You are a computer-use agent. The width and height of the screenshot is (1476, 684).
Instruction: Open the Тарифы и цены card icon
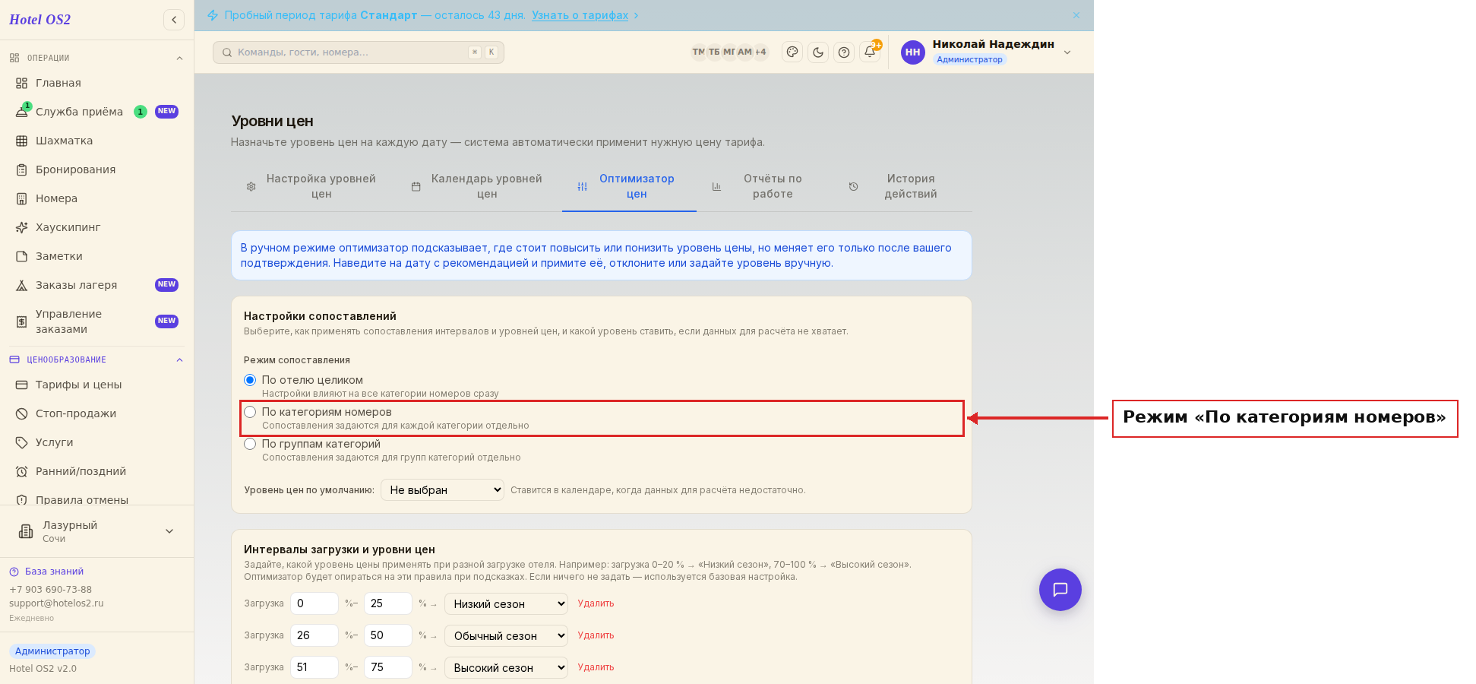(x=21, y=385)
